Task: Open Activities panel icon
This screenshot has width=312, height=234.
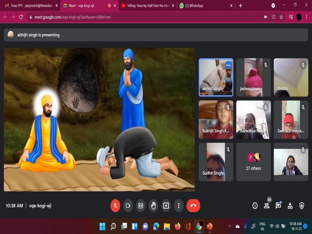Action: coord(290,205)
